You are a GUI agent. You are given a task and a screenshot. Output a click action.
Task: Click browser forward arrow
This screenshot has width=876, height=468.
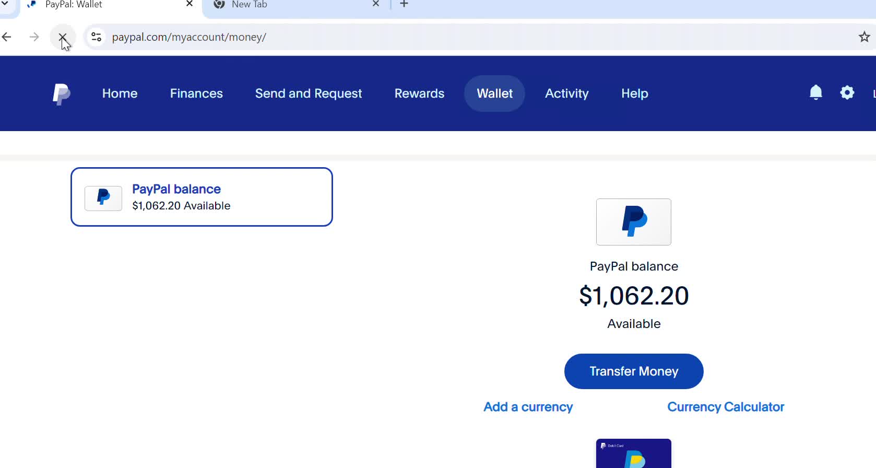34,37
